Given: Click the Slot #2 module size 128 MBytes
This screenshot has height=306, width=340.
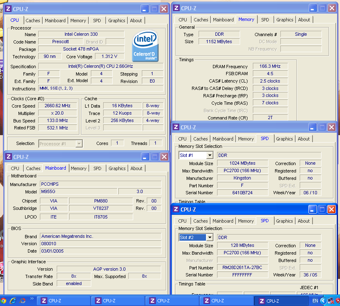Looking at the screenshot, I should pyautogui.click(x=243, y=245).
